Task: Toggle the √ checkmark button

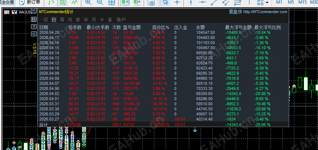Action: pos(34,34)
